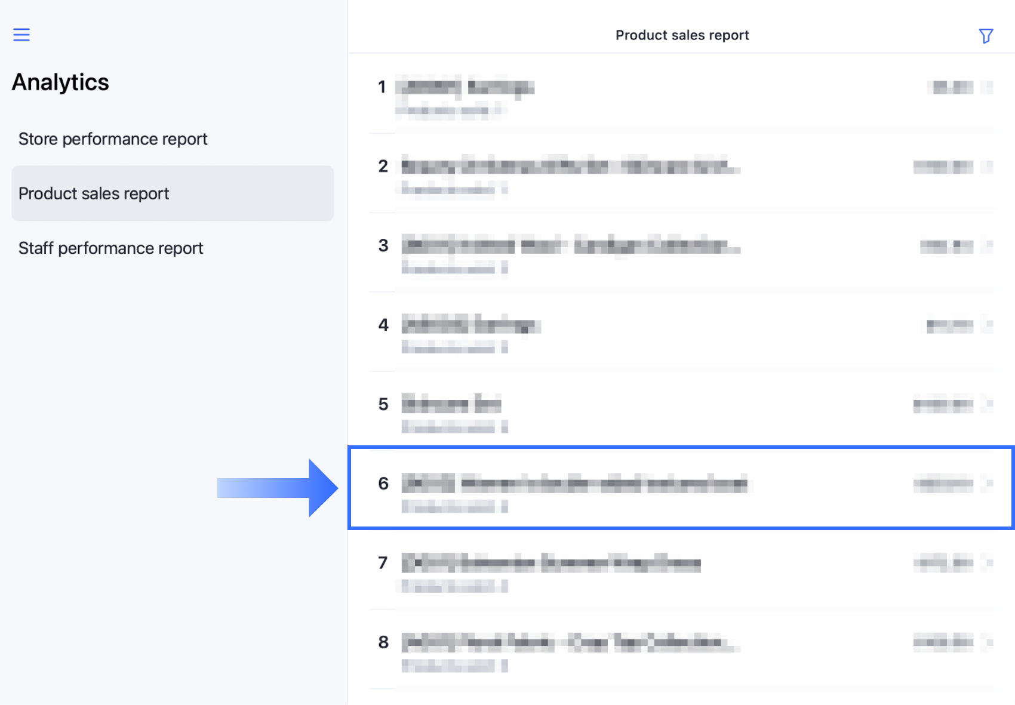Click the filter funnel icon
This screenshot has width=1015, height=705.
(x=986, y=36)
